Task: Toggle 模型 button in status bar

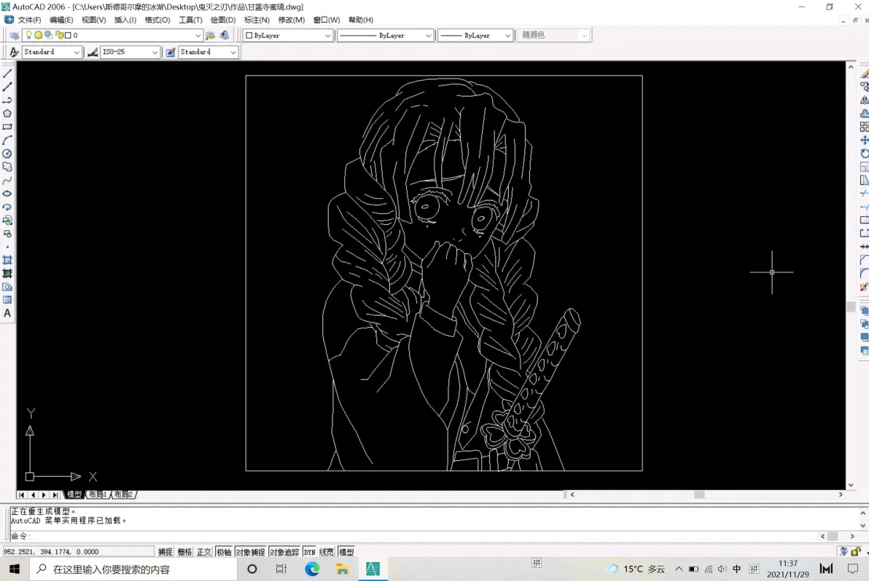Action: [346, 552]
